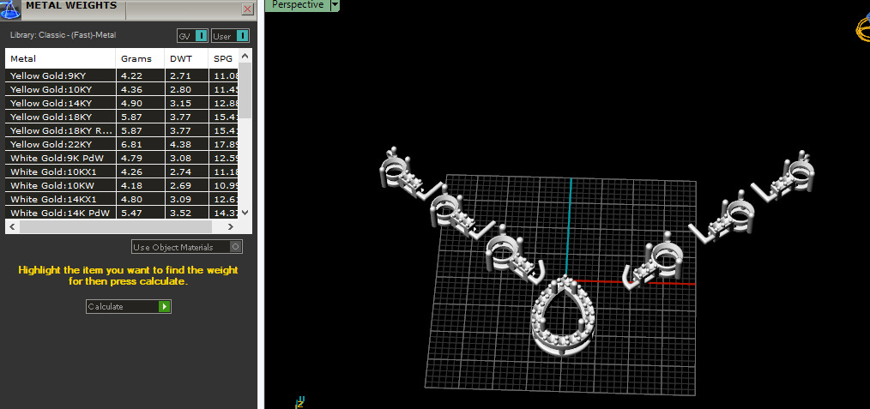Click the table's vertical scrollbar thumb
Image resolution: width=870 pixels, height=409 pixels.
click(x=245, y=90)
